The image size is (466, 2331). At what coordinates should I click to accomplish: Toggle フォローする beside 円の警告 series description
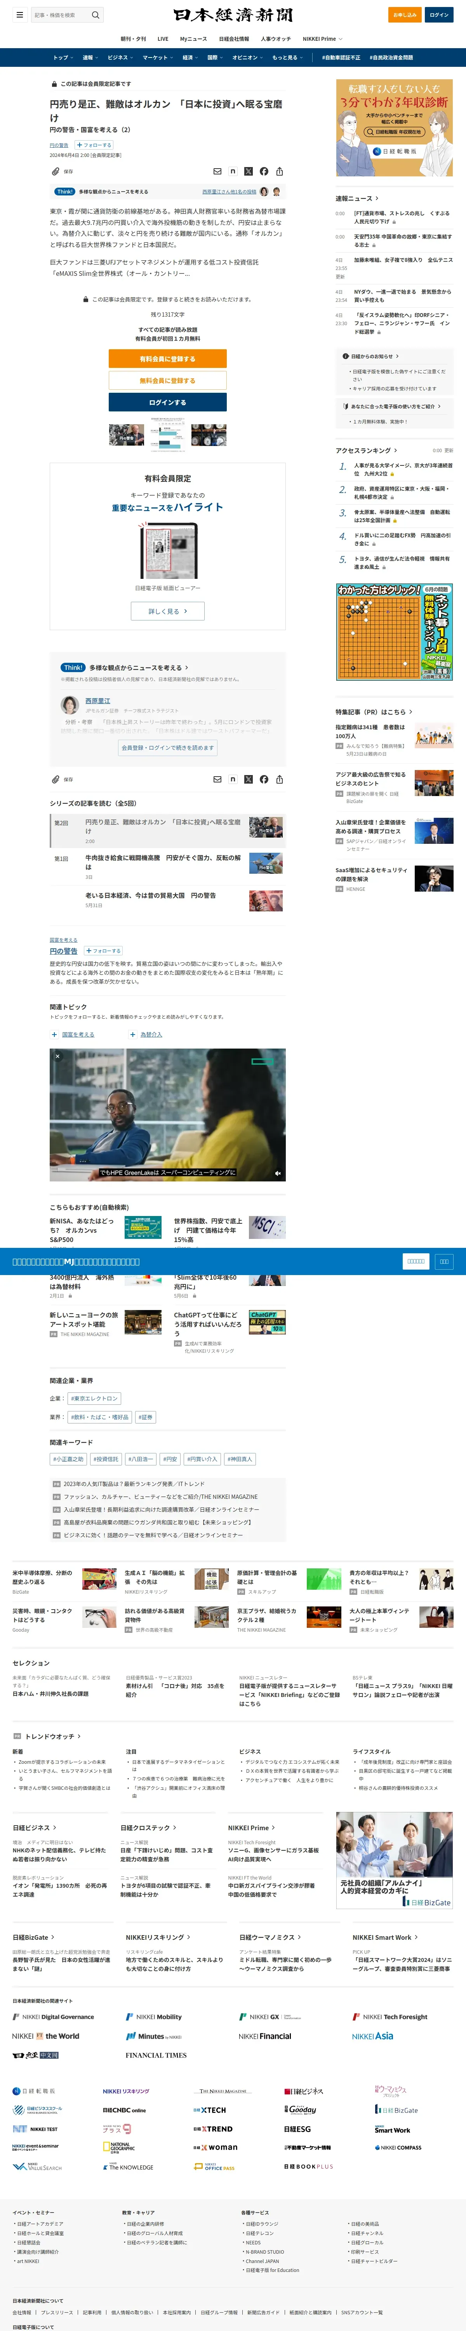pos(103,951)
